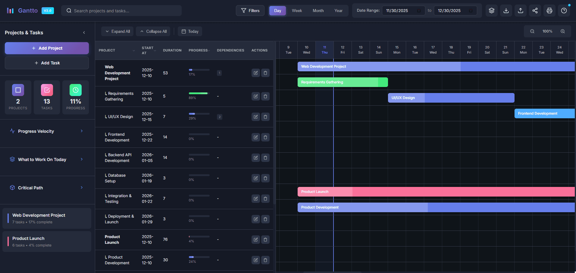The width and height of the screenshot is (576, 273).
Task: Open the layers icon in the top toolbar
Action: click(491, 11)
